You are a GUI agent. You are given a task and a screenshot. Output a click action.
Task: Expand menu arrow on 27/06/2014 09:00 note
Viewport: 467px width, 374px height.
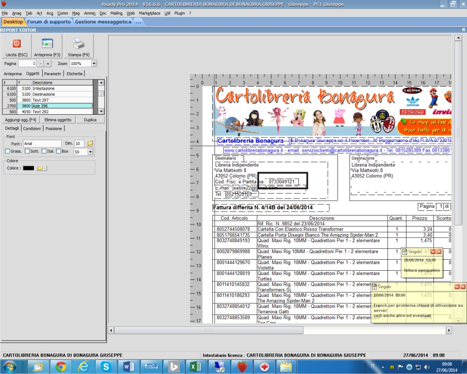pos(457,286)
